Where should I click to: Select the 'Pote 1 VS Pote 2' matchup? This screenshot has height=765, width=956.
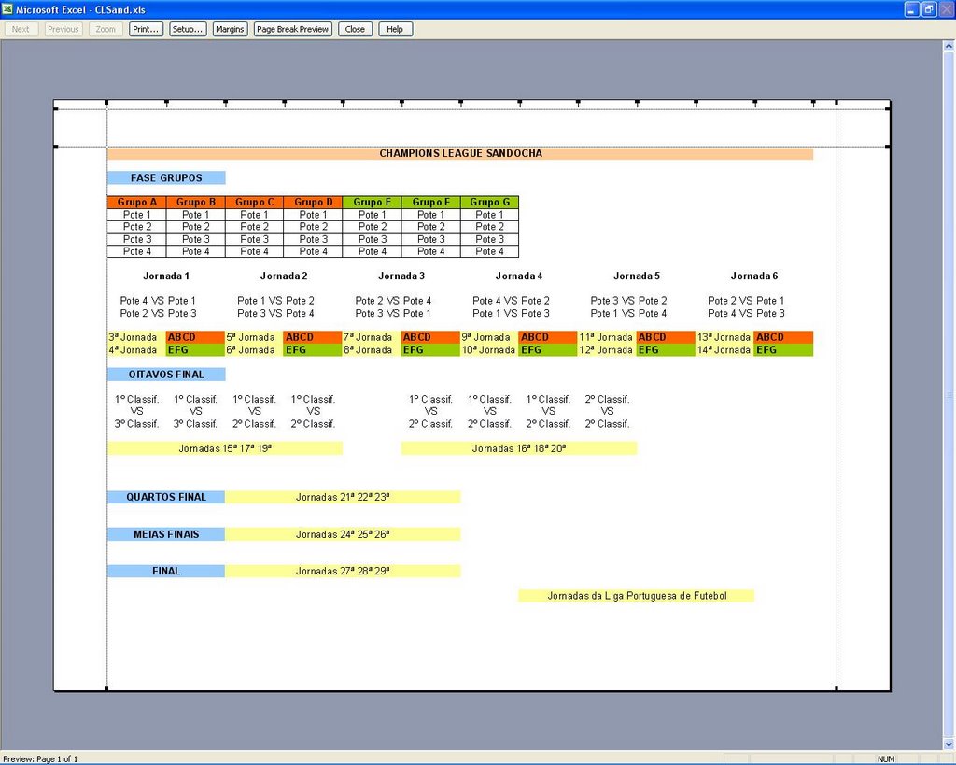(275, 301)
